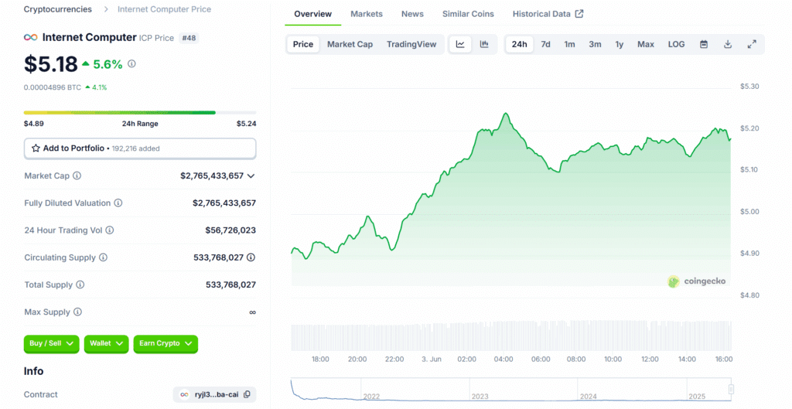Click info icon next to 24 Hour Trading Vol

pyautogui.click(x=110, y=230)
